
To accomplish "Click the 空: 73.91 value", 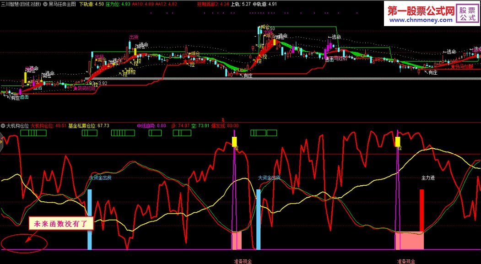I will coord(200,126).
